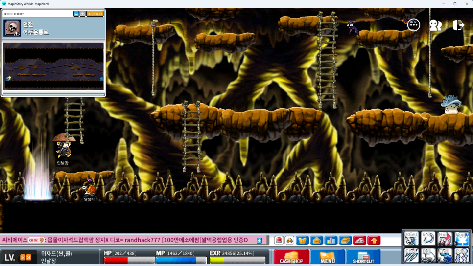The height and width of the screenshot is (266, 473).
Task: Open the inventory bag icon
Action: tap(316, 241)
